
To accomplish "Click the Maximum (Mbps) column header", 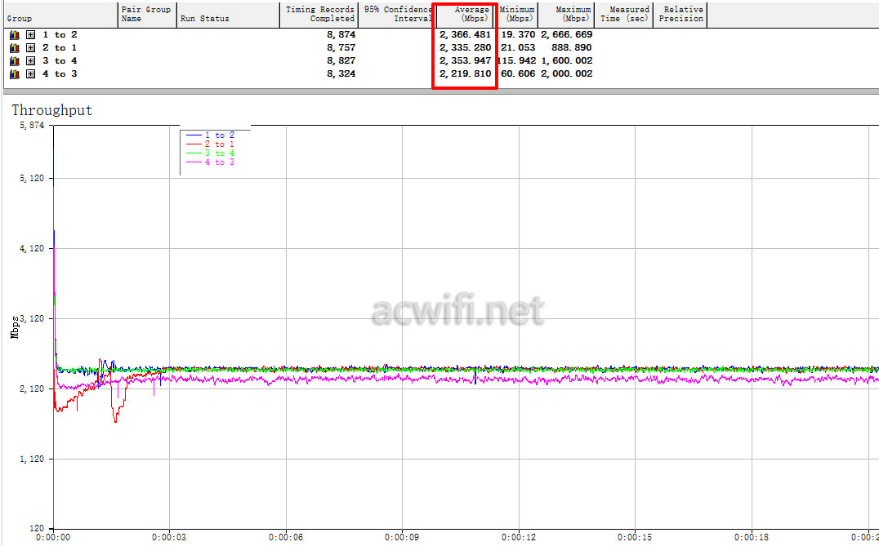I will pyautogui.click(x=566, y=15).
